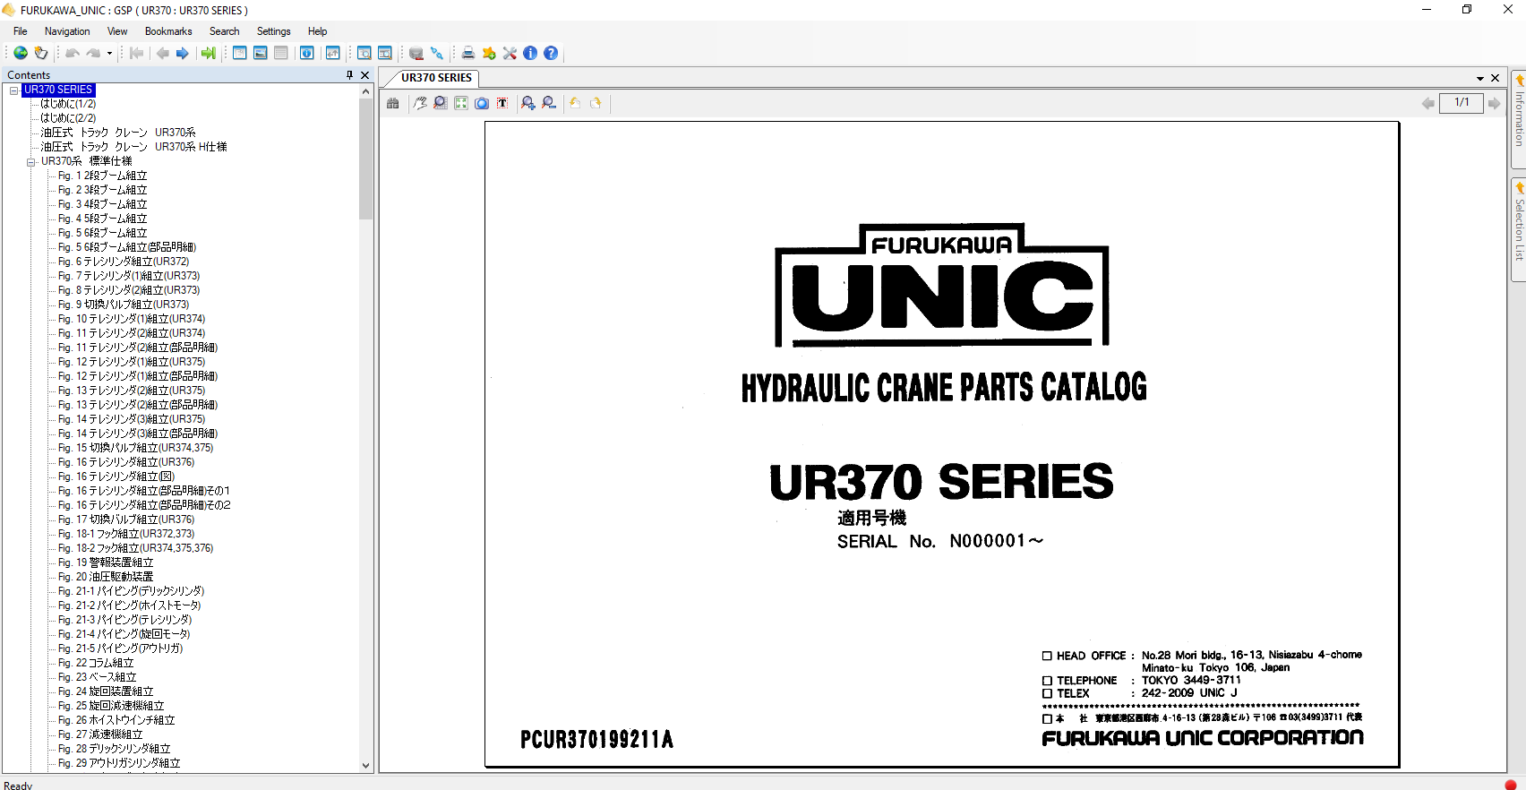1526x790 pixels.
Task: Click the blue next arrow in main toolbar
Action: 183,54
